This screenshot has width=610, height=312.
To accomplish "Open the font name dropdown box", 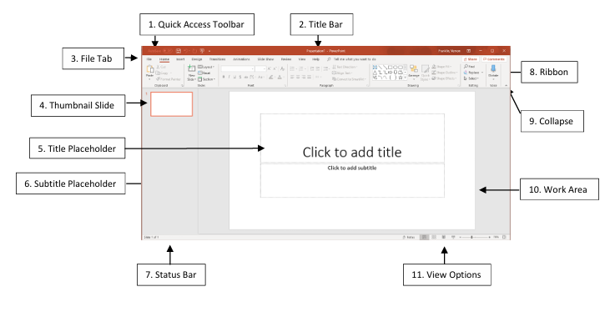I will [x=238, y=69].
